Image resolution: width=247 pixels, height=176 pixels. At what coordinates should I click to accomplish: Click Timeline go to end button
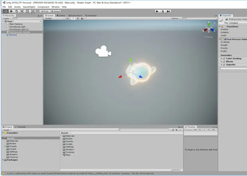click(x=213, y=130)
